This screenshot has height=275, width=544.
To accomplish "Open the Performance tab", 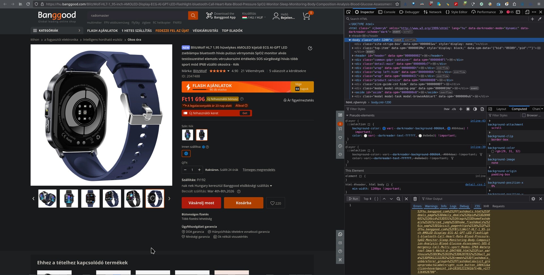I will 483,12.
